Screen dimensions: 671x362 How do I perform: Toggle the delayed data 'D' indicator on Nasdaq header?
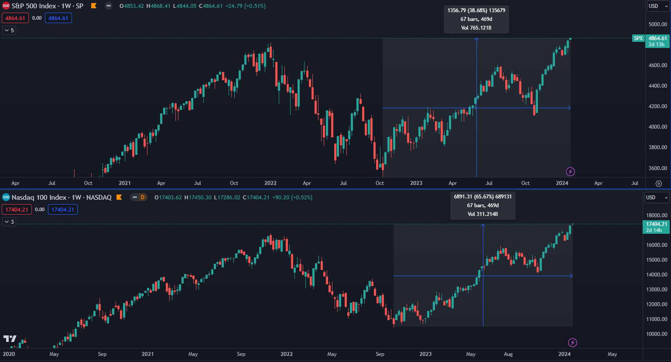point(139,198)
